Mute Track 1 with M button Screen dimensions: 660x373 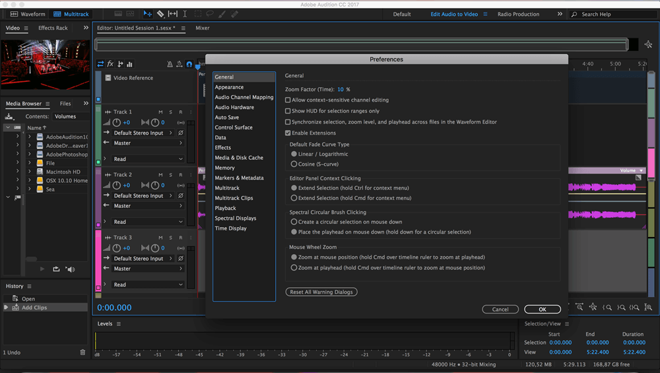pos(160,112)
